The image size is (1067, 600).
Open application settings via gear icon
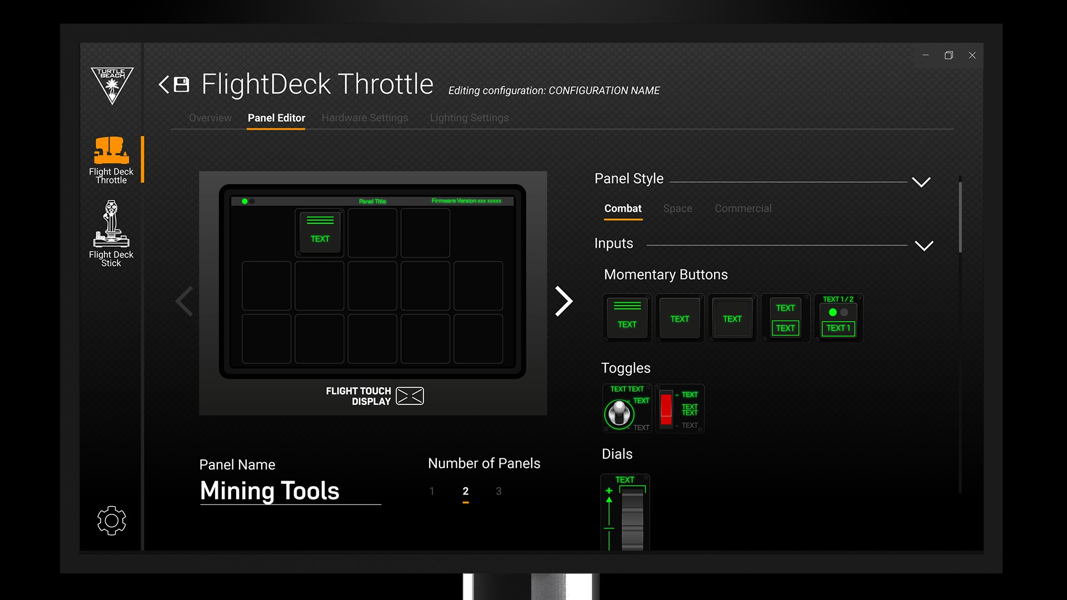tap(112, 521)
